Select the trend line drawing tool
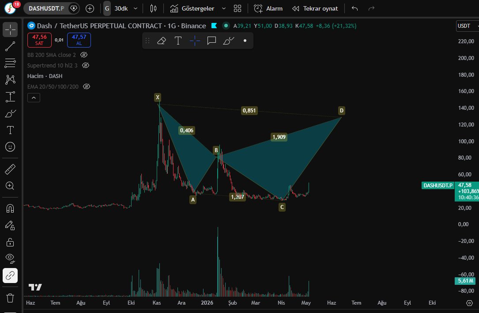 click(x=10, y=46)
